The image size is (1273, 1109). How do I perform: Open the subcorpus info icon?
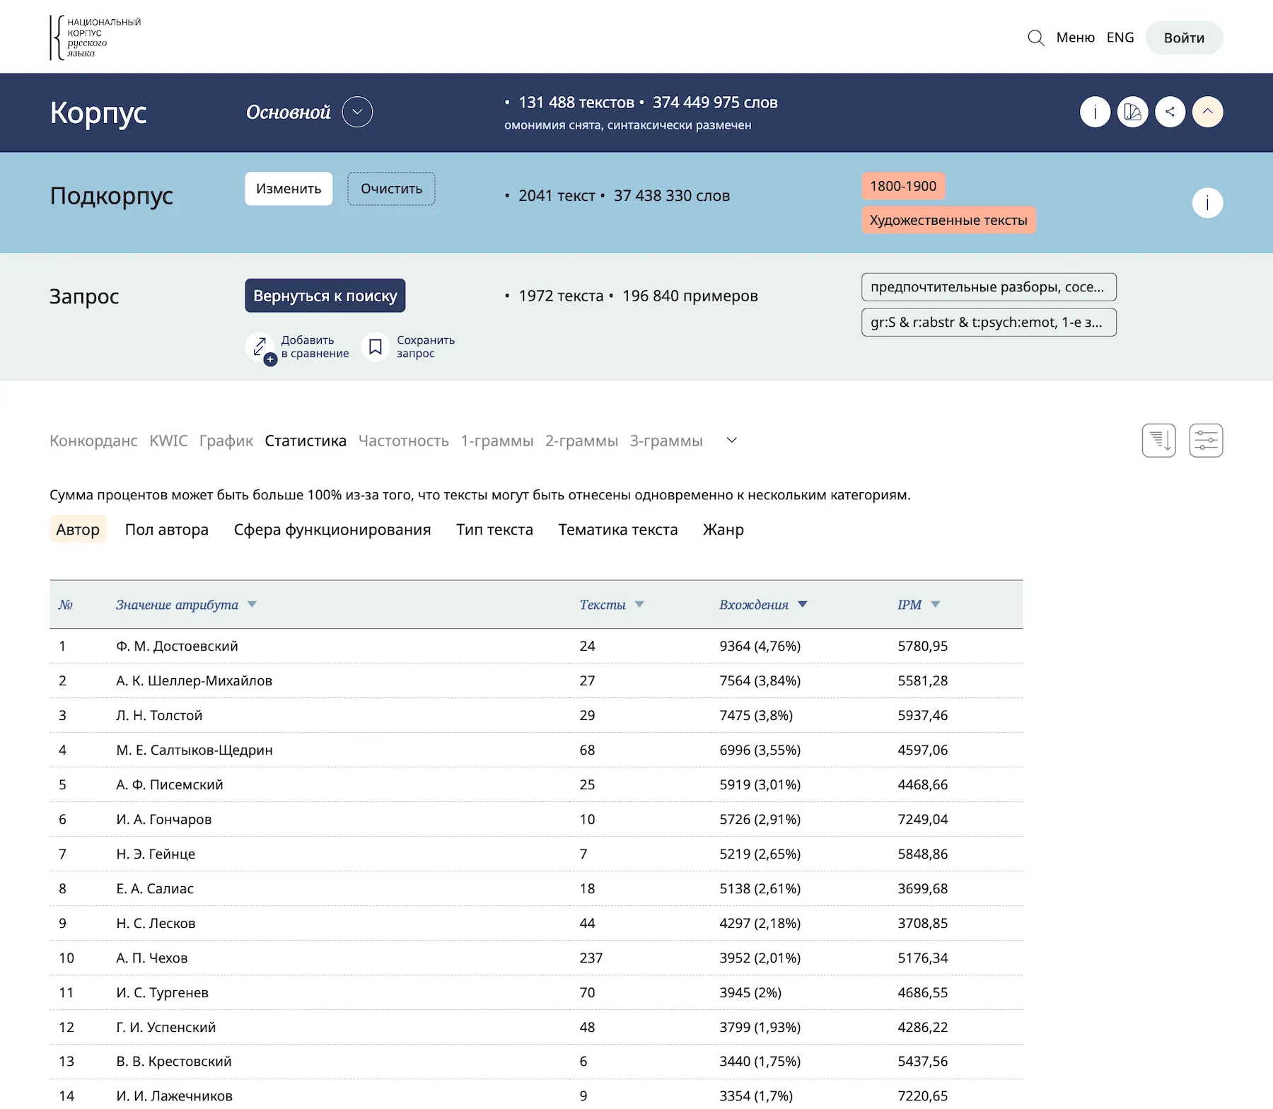(1207, 203)
